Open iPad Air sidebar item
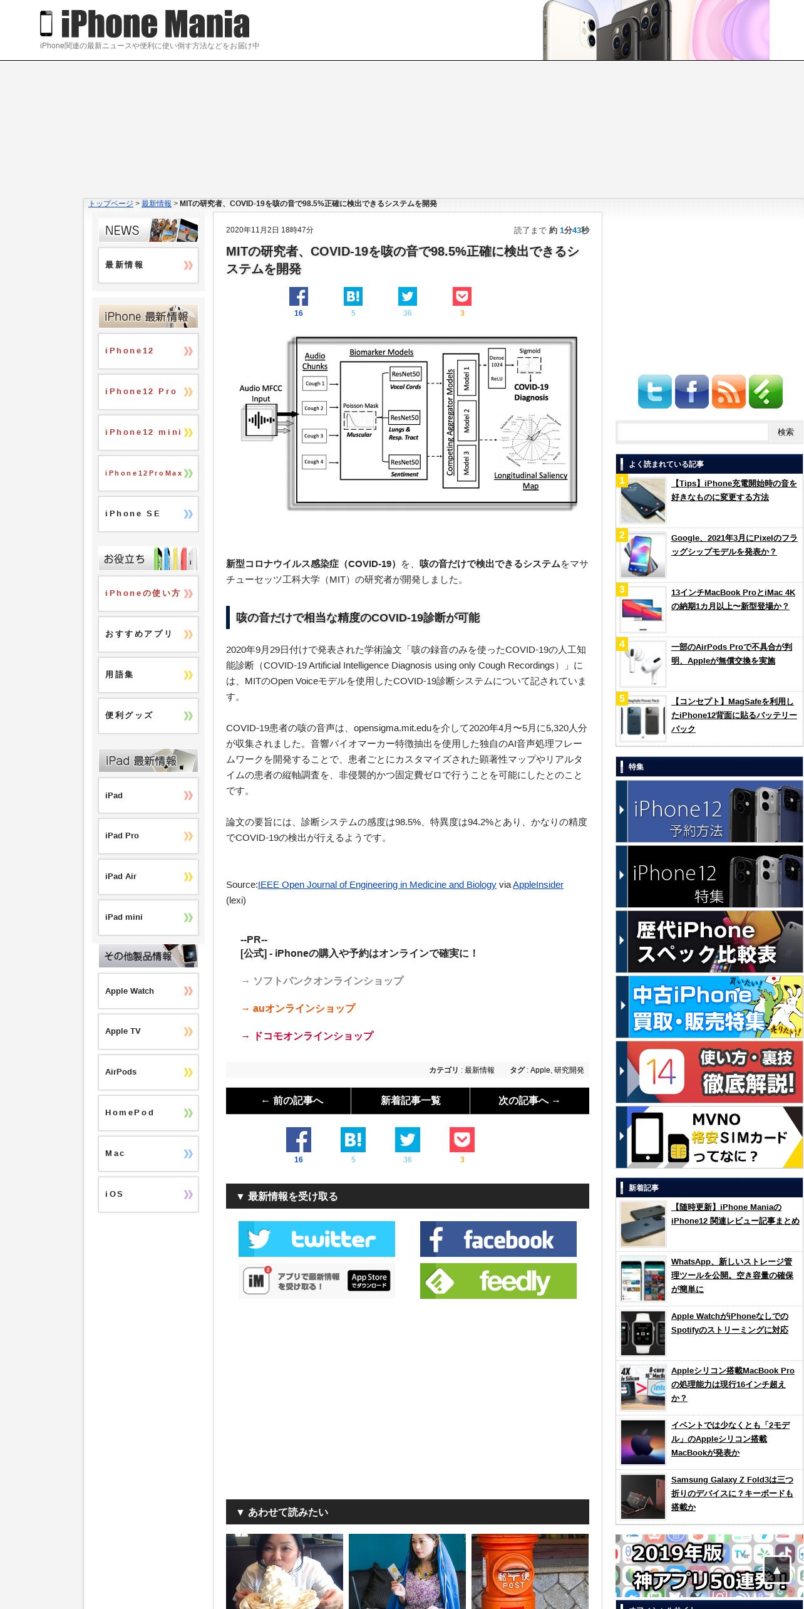The height and width of the screenshot is (1609, 804). click(x=148, y=877)
